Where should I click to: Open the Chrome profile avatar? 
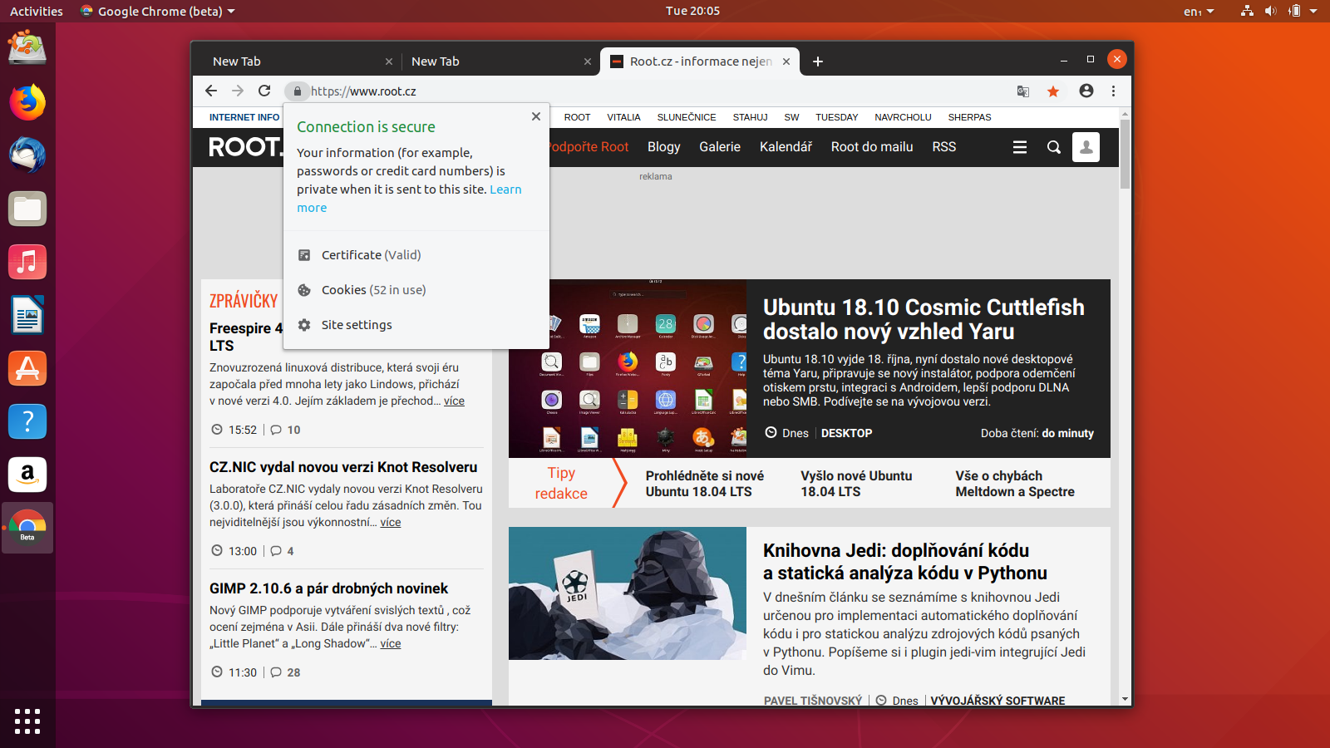tap(1086, 91)
